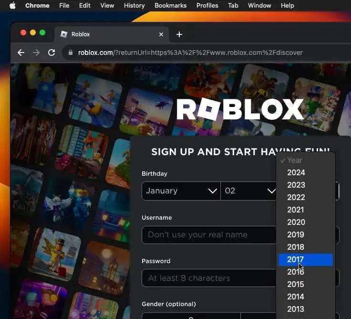Choose 2021 from year list
351x319 pixels.
(x=306, y=210)
